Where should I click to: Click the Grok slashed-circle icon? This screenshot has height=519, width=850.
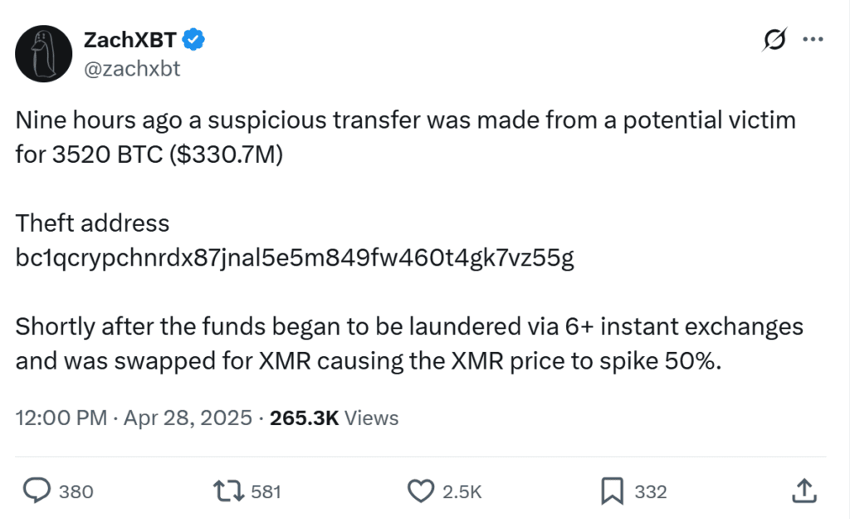(x=775, y=39)
